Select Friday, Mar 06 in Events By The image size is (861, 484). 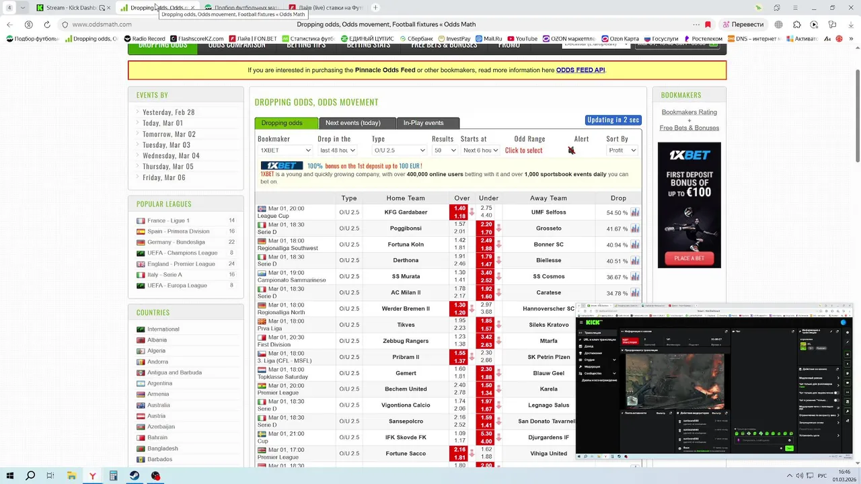coord(163,177)
